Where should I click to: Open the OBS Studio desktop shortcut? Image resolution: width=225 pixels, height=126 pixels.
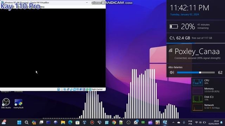(6, 103)
